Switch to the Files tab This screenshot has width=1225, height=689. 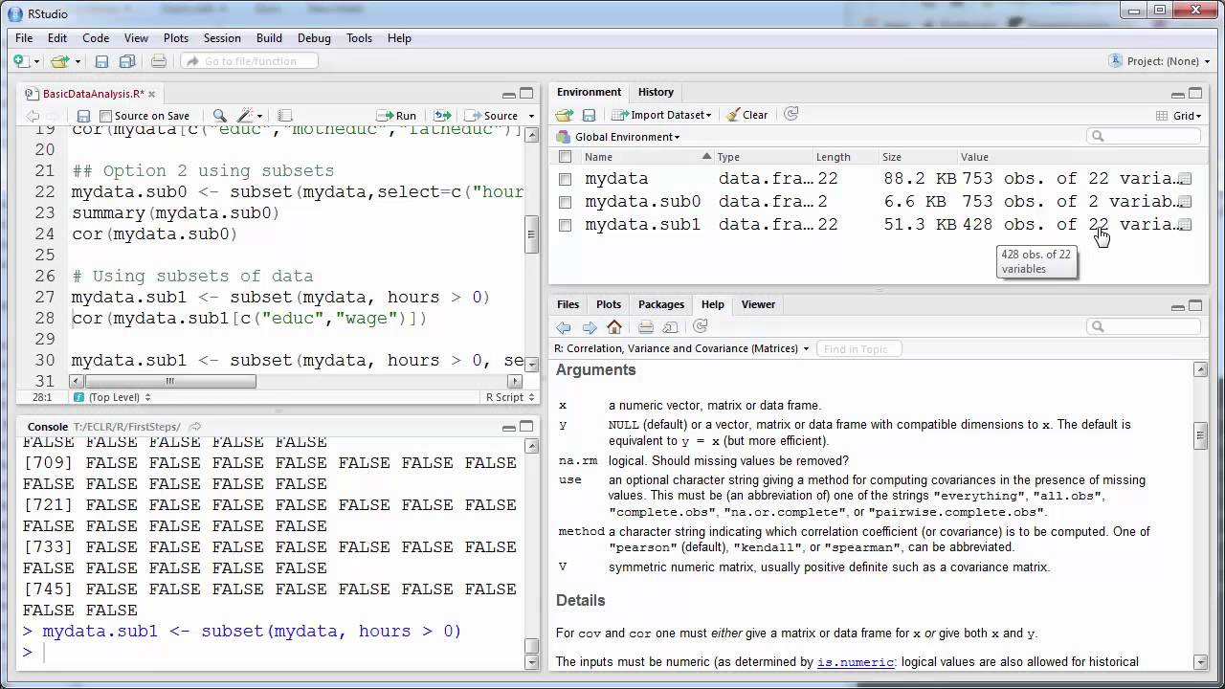point(568,304)
